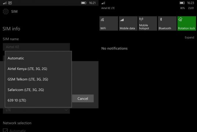Click the SIM name field Airtel KE

36,47
